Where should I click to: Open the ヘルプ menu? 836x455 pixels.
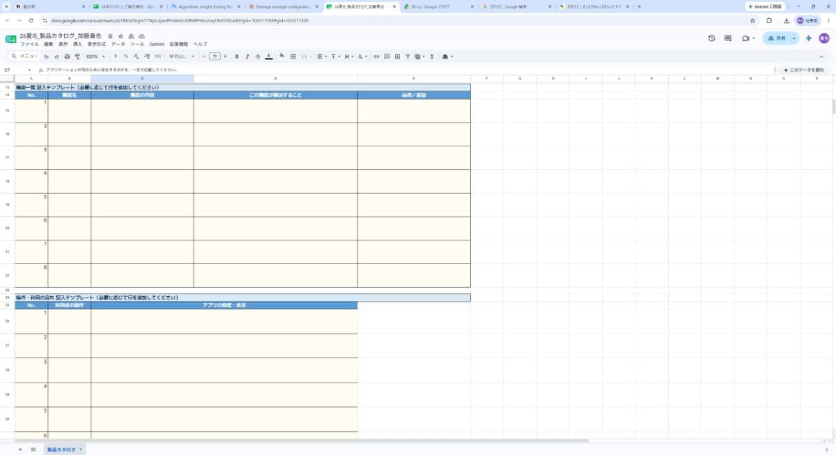pos(200,44)
